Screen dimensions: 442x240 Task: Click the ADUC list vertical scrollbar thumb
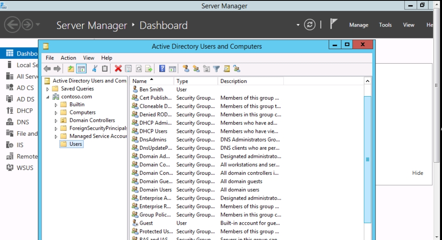coord(367,159)
